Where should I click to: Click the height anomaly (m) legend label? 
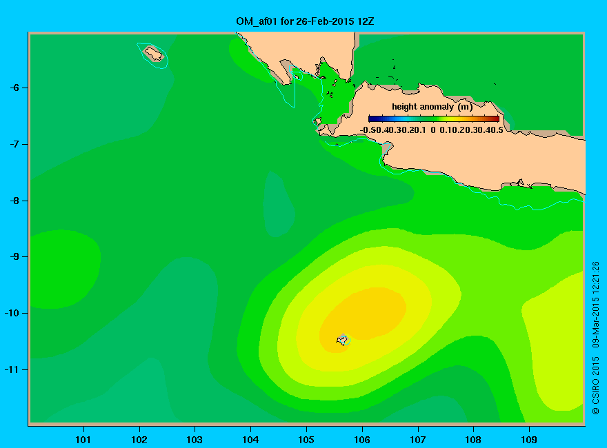click(x=432, y=107)
